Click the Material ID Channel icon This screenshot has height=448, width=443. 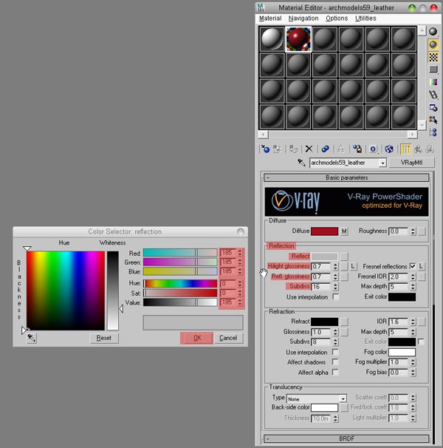[374, 149]
